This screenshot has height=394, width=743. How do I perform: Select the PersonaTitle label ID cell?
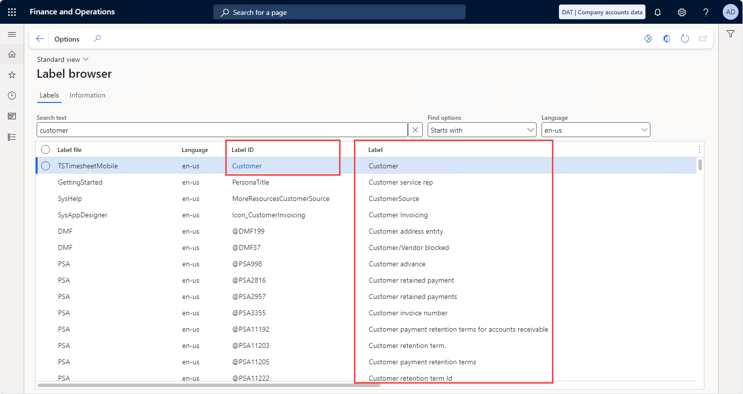tap(250, 182)
